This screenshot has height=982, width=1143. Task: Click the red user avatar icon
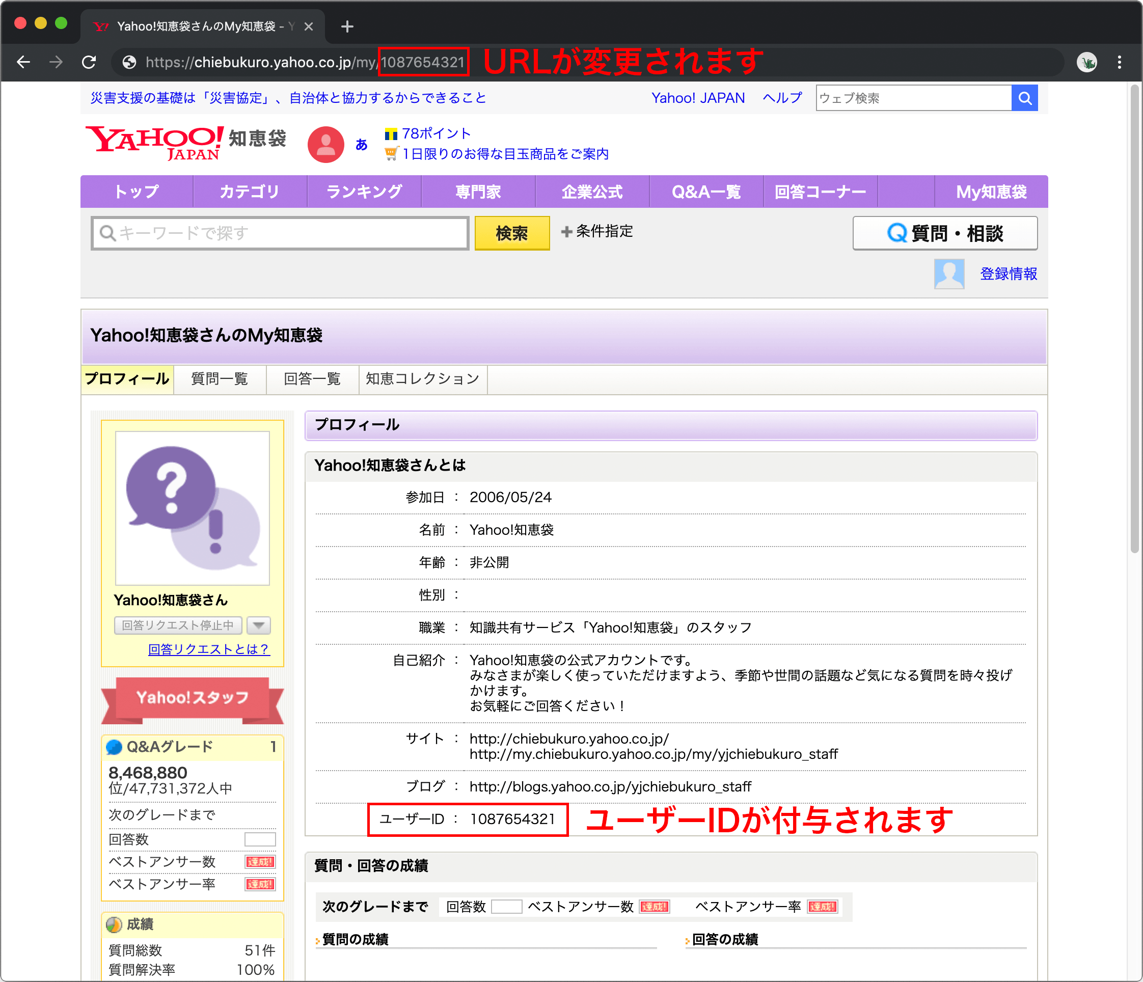pyautogui.click(x=325, y=145)
